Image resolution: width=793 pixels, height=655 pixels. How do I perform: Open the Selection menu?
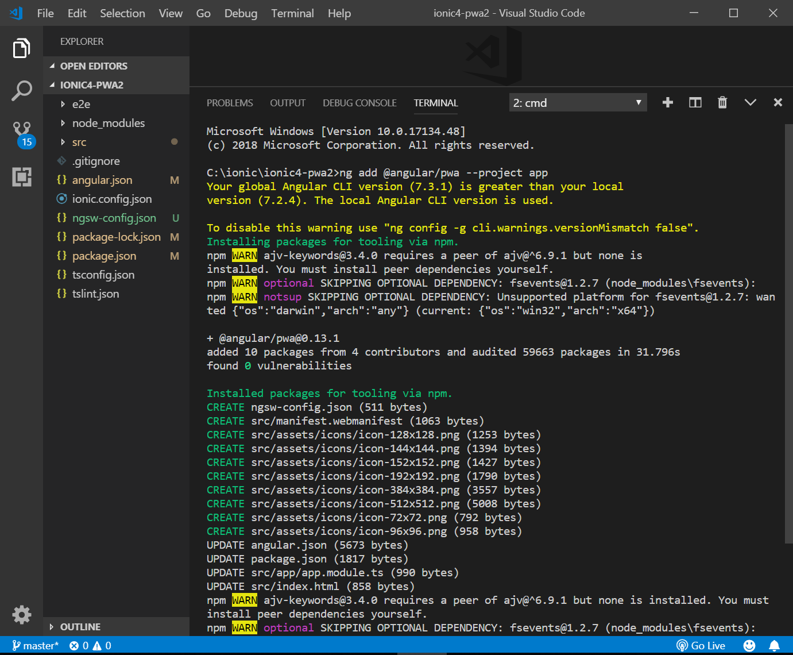[x=122, y=13]
